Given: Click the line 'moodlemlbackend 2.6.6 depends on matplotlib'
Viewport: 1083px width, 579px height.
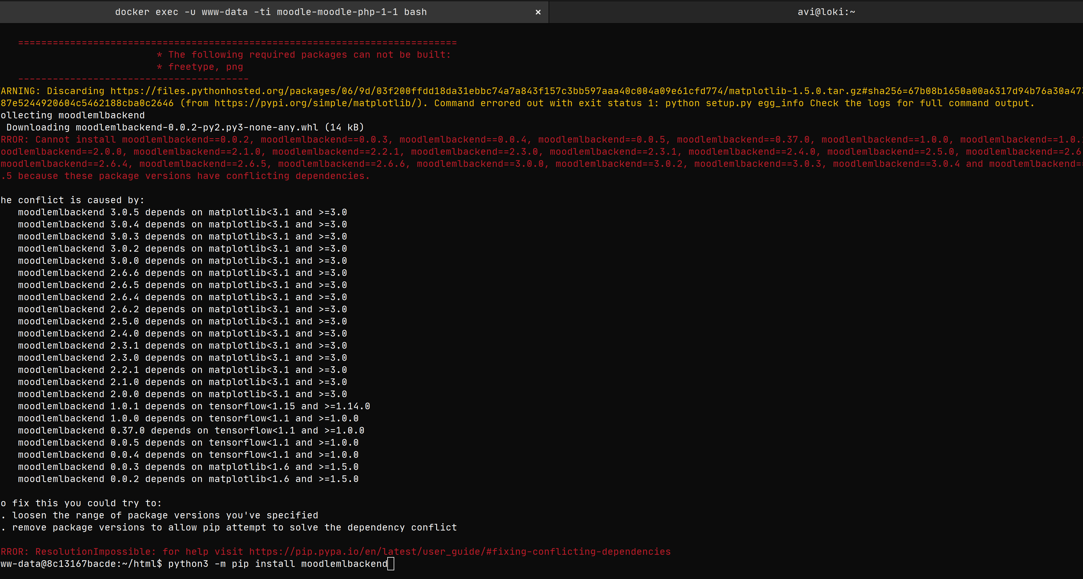Looking at the screenshot, I should coord(182,273).
